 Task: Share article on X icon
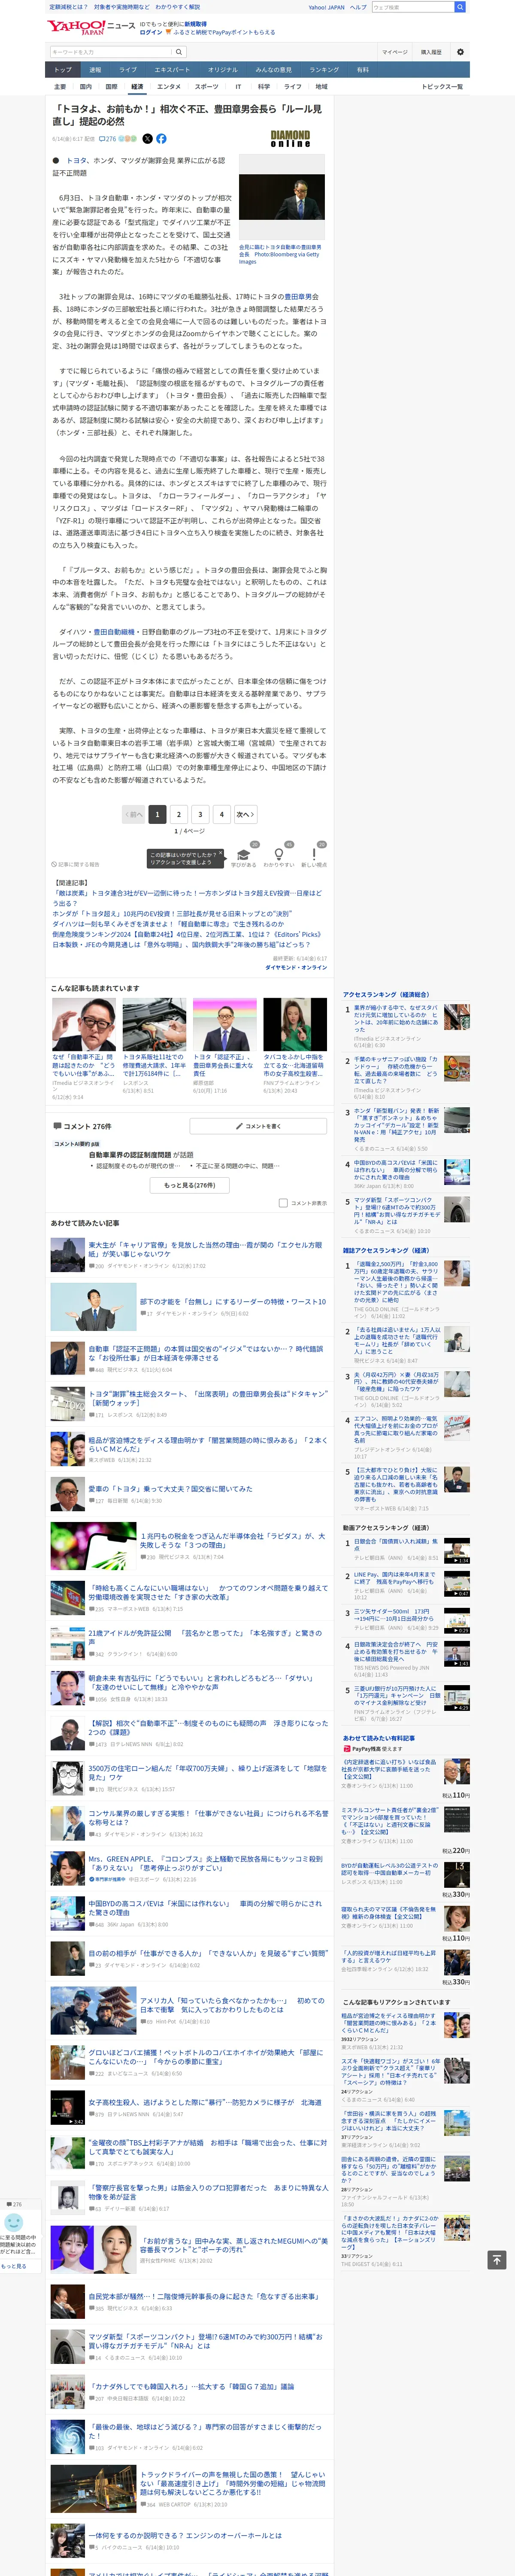pos(147,139)
